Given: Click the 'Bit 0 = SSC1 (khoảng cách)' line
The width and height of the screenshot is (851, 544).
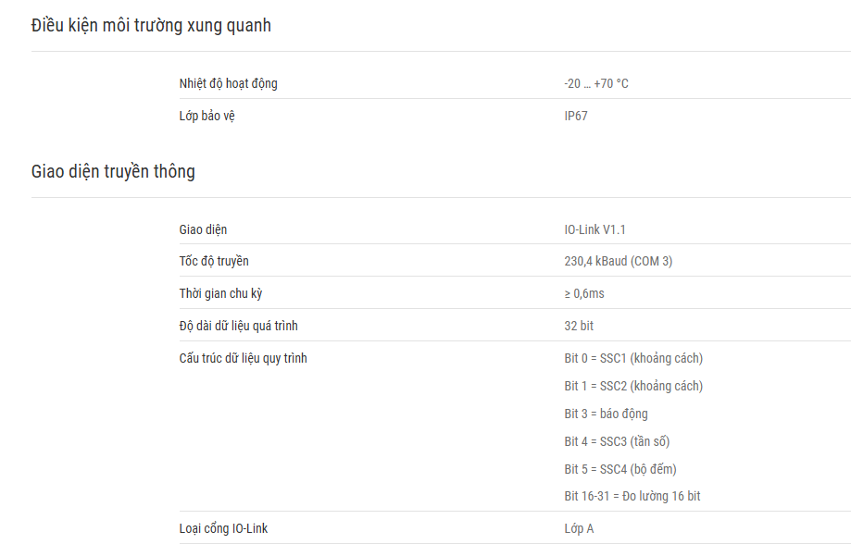Looking at the screenshot, I should pyautogui.click(x=633, y=359).
